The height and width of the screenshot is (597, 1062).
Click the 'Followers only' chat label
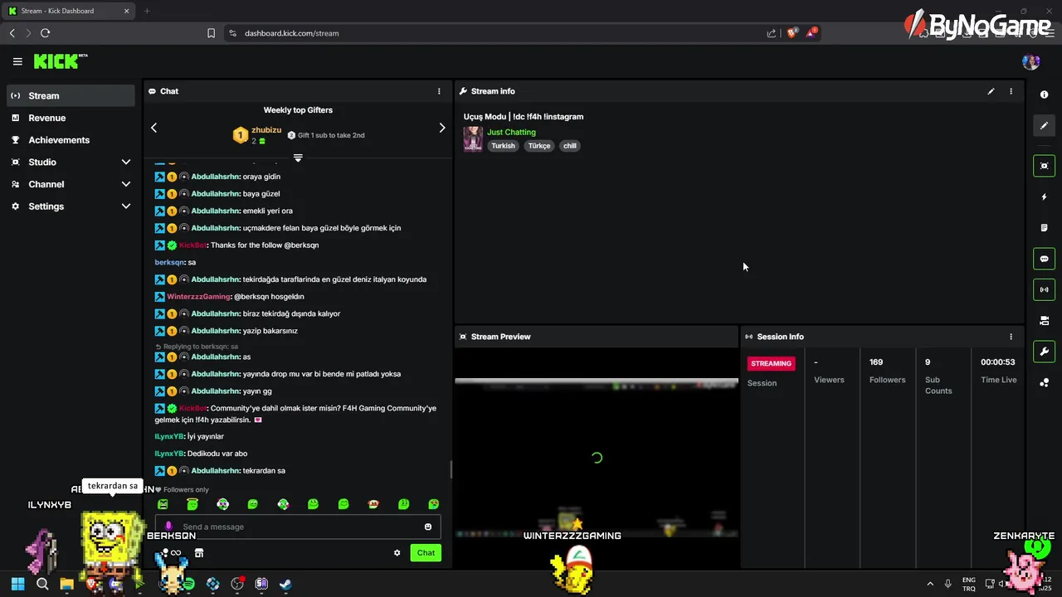(186, 490)
